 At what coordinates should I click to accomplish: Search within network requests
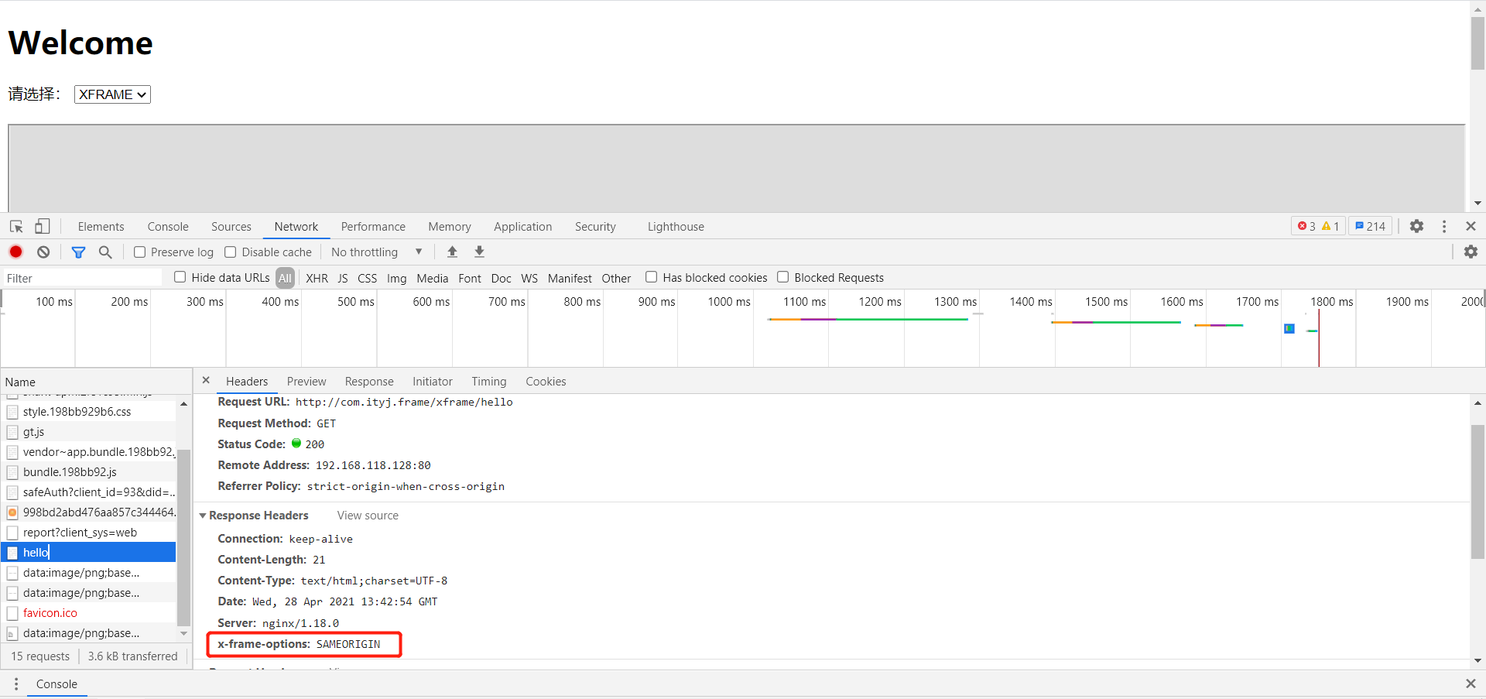coord(106,252)
